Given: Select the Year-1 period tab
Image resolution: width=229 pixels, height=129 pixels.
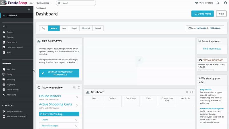Looking at the screenshot, I should (98, 28).
